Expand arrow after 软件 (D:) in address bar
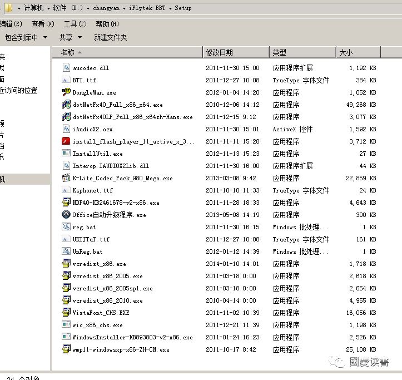The height and width of the screenshot is (380, 402). pos(88,8)
